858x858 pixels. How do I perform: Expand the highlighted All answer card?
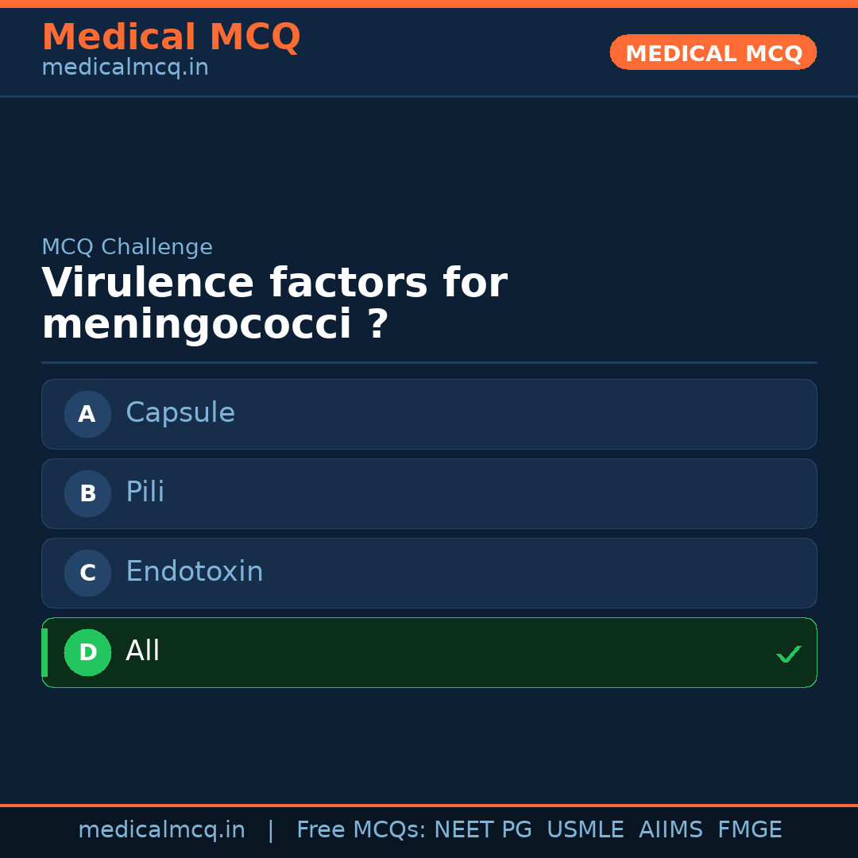[x=429, y=652]
